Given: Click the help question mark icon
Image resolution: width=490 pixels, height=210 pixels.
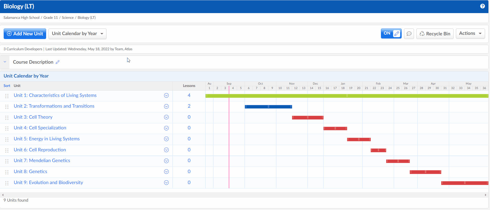Looking at the screenshot, I should click(482, 6).
